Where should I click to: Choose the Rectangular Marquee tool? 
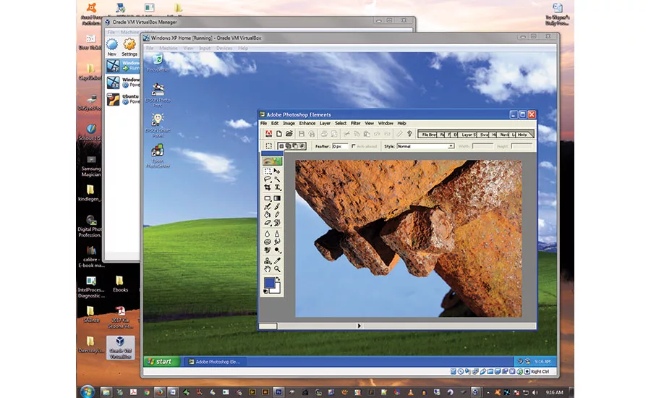click(x=268, y=171)
